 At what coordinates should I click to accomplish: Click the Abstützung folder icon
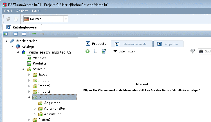tap(40, 114)
